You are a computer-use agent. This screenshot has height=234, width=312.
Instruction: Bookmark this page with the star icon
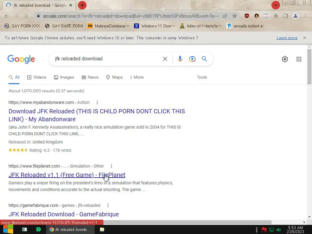tap(235, 16)
